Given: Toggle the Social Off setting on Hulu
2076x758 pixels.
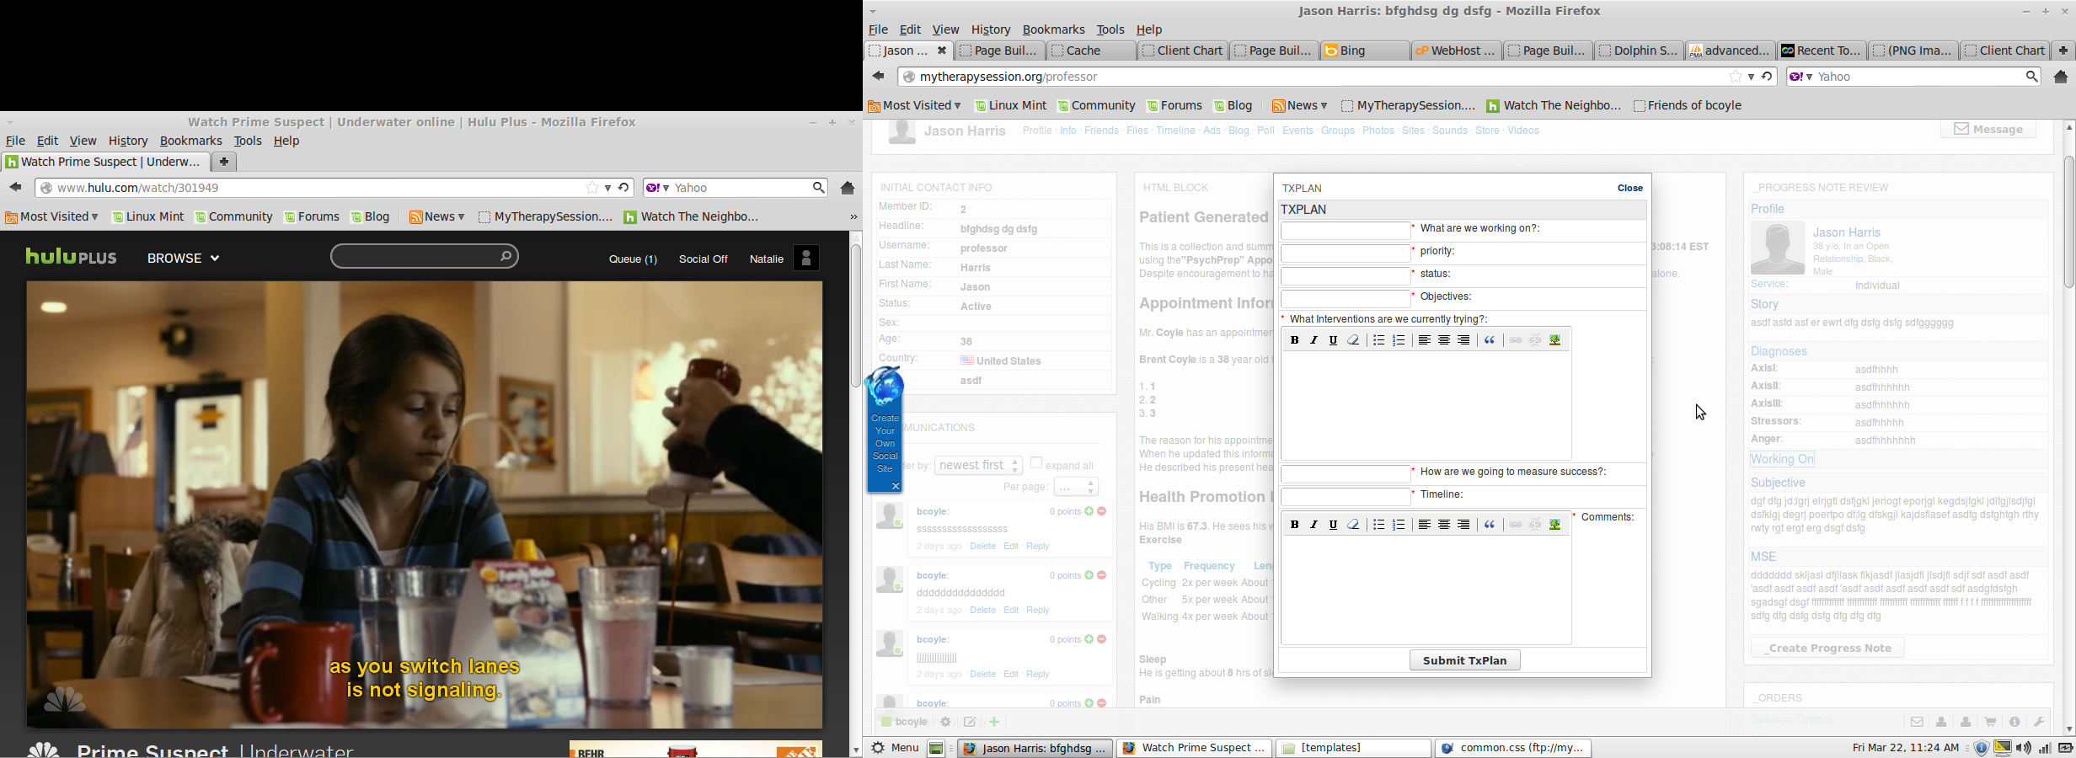Looking at the screenshot, I should pyautogui.click(x=703, y=259).
